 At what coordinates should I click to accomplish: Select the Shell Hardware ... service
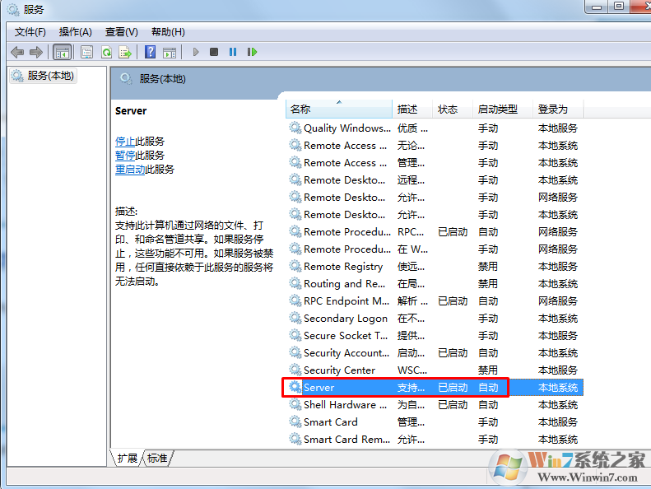345,405
